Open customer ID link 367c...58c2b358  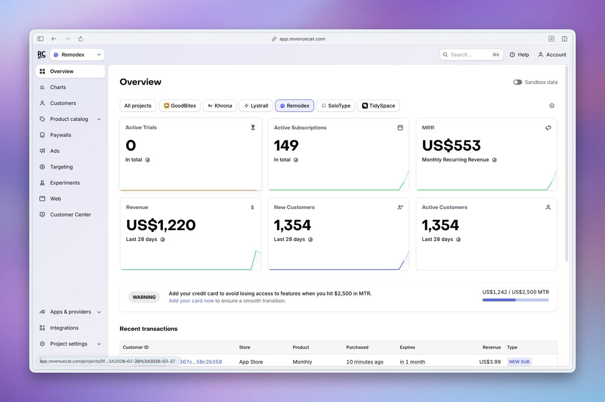click(x=201, y=362)
